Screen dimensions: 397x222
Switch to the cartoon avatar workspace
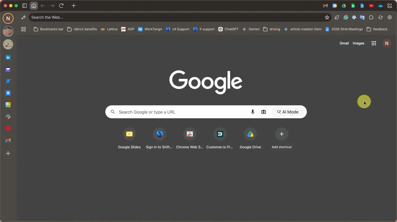click(x=8, y=44)
